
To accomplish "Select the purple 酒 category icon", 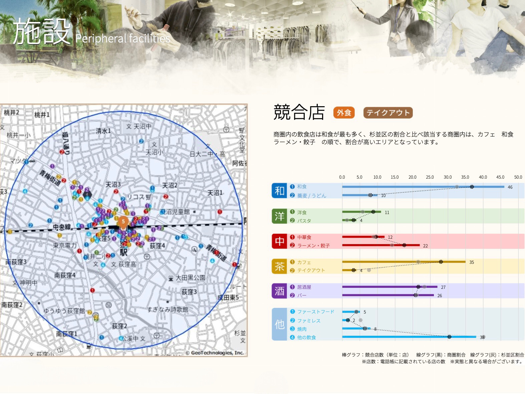I will tap(279, 291).
